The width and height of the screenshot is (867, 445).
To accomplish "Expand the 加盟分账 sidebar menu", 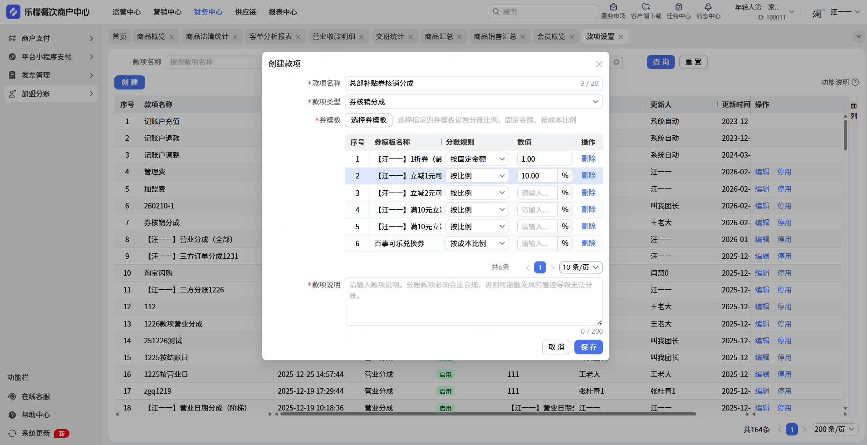I will (51, 94).
